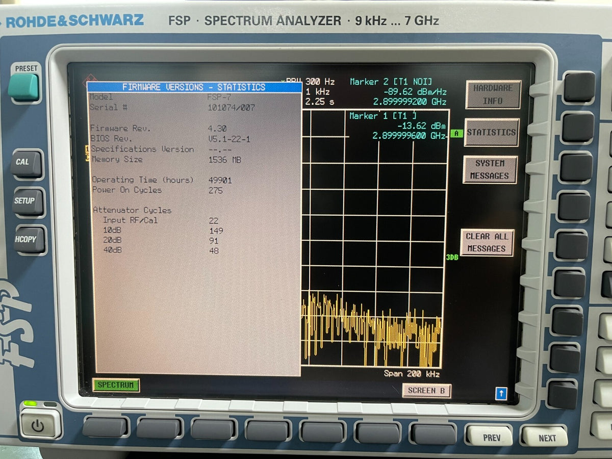The height and width of the screenshot is (459, 612).
Task: Select the Memory Size 1536 MB value
Action: [224, 160]
